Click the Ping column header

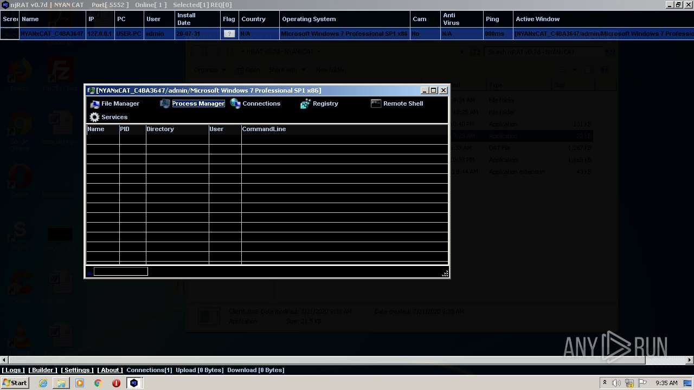[x=498, y=19]
